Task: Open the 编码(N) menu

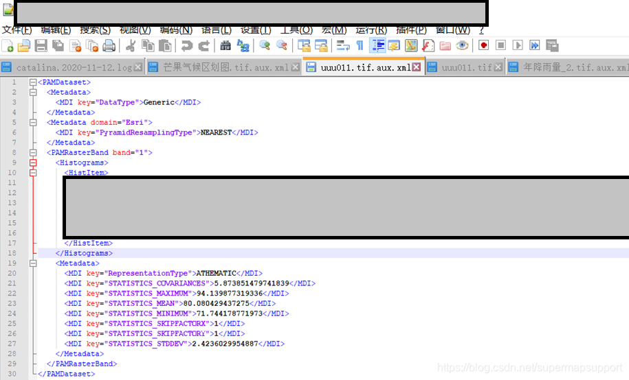Action: 176,30
